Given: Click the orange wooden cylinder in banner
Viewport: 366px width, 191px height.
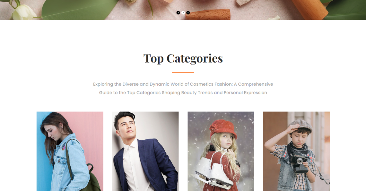Looking at the screenshot, I should (x=310, y=8).
